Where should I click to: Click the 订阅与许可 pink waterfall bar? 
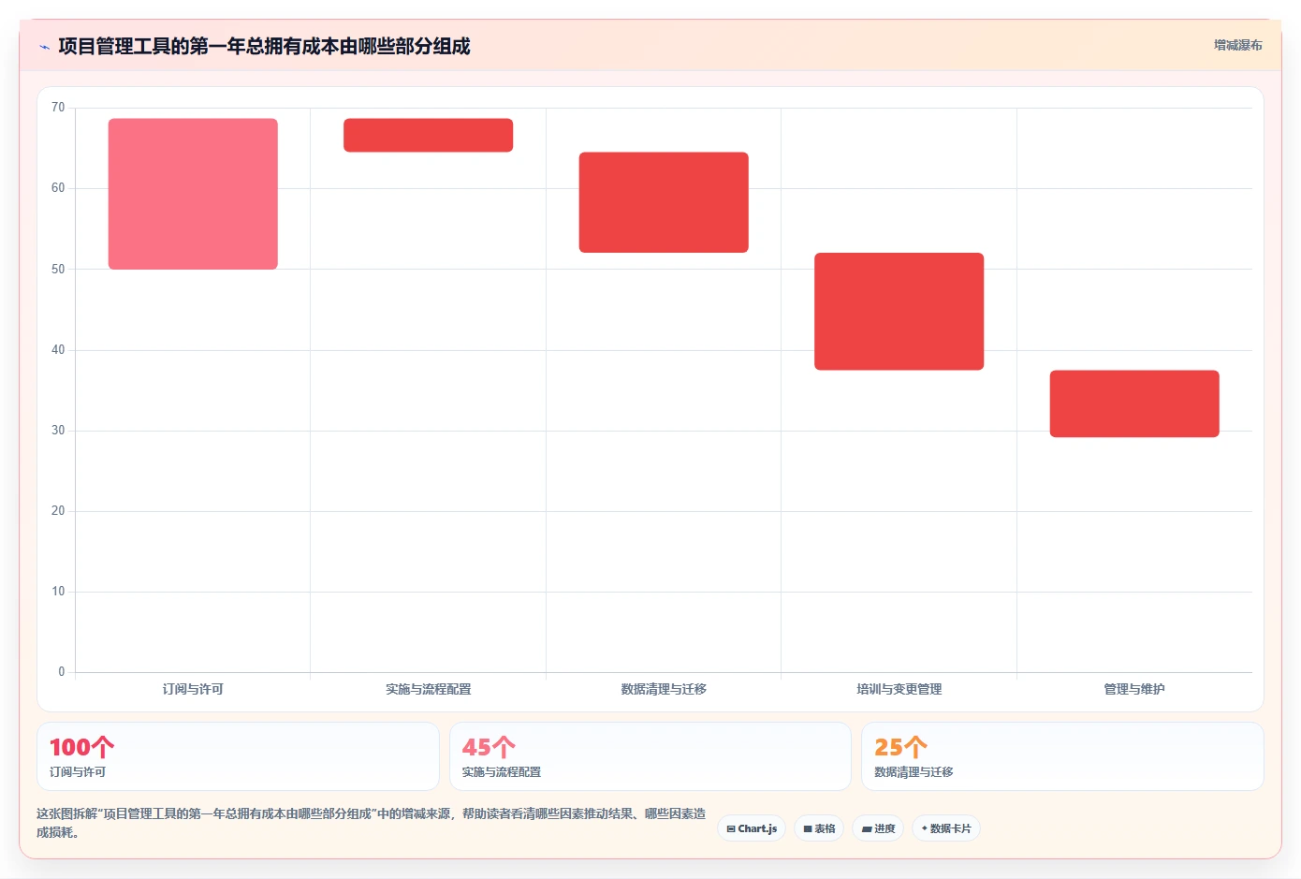(193, 194)
